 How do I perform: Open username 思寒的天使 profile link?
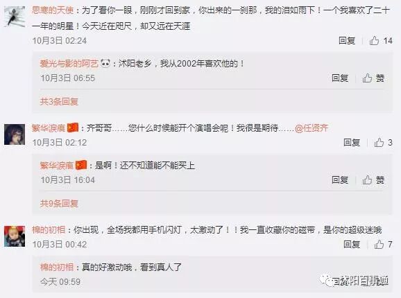tap(53, 10)
